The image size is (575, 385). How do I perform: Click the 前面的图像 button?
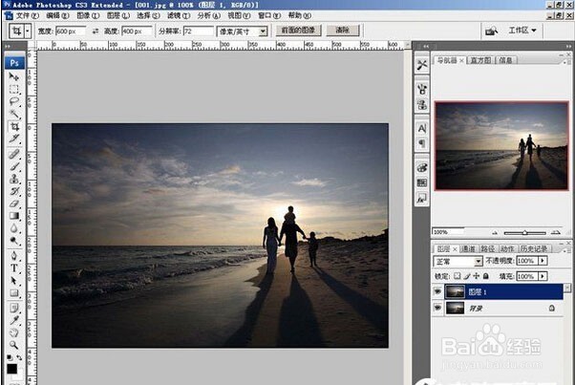click(298, 31)
